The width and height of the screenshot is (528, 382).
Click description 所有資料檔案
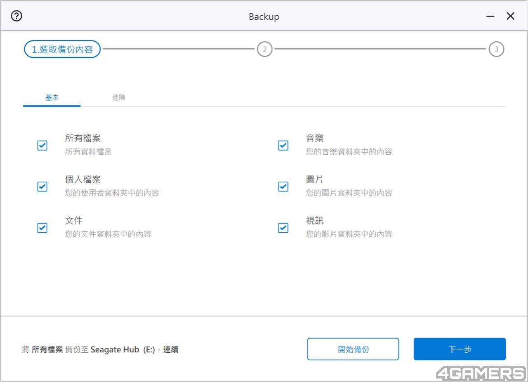point(88,152)
